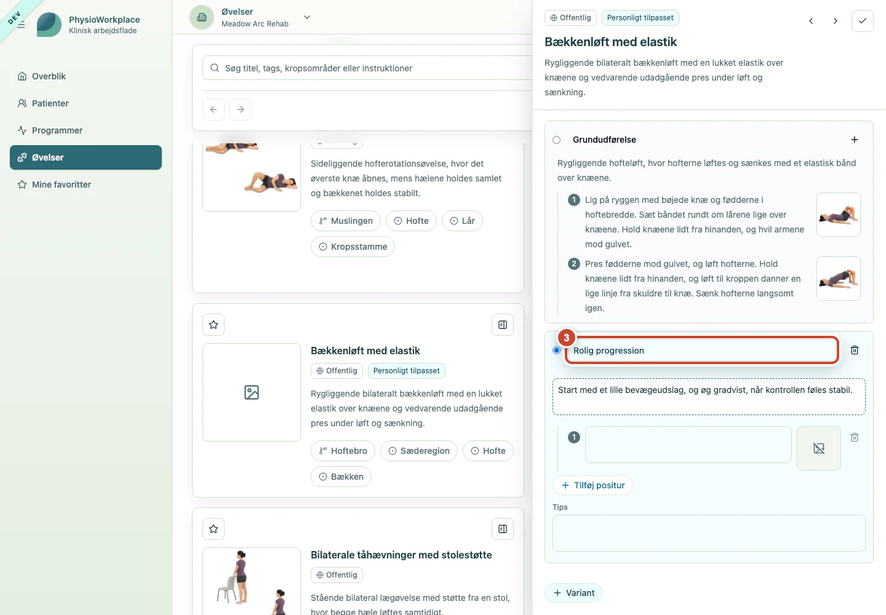886x615 pixels.
Task: Go to previous exercise in detail panel
Action: coord(811,21)
